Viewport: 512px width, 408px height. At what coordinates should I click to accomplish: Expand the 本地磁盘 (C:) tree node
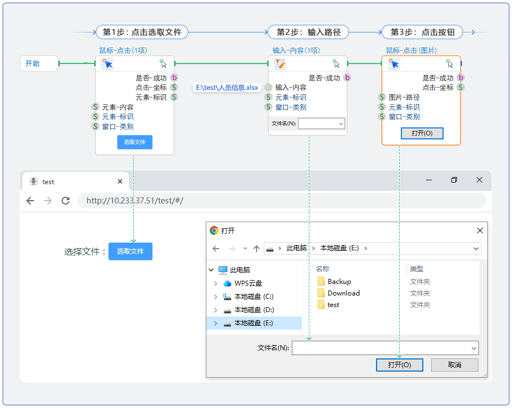point(215,297)
